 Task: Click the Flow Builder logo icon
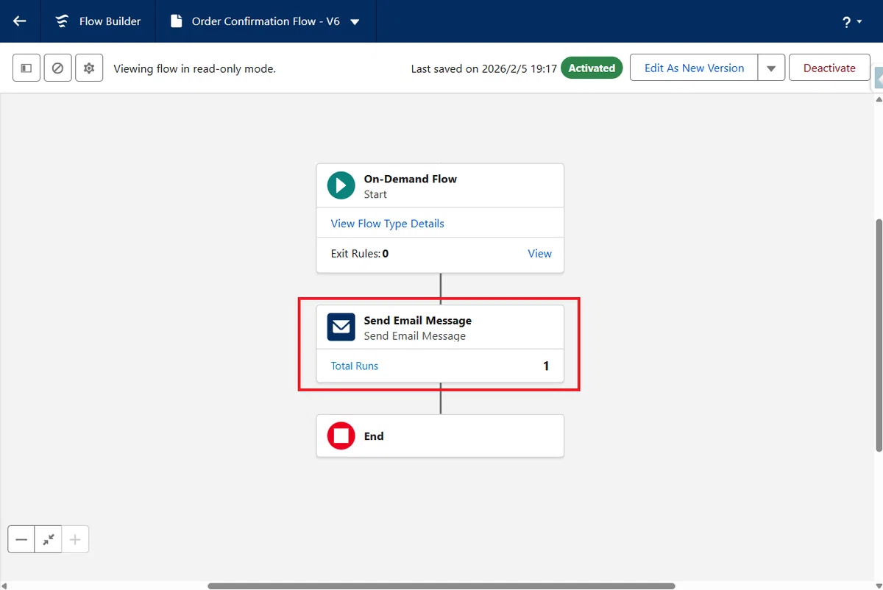[63, 21]
